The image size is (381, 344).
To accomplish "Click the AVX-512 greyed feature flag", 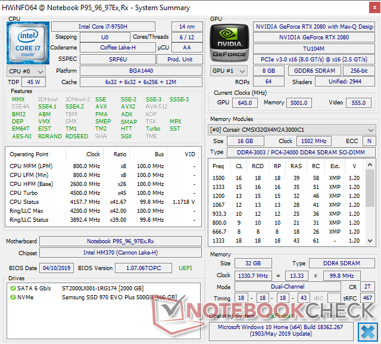I will point(157,107).
